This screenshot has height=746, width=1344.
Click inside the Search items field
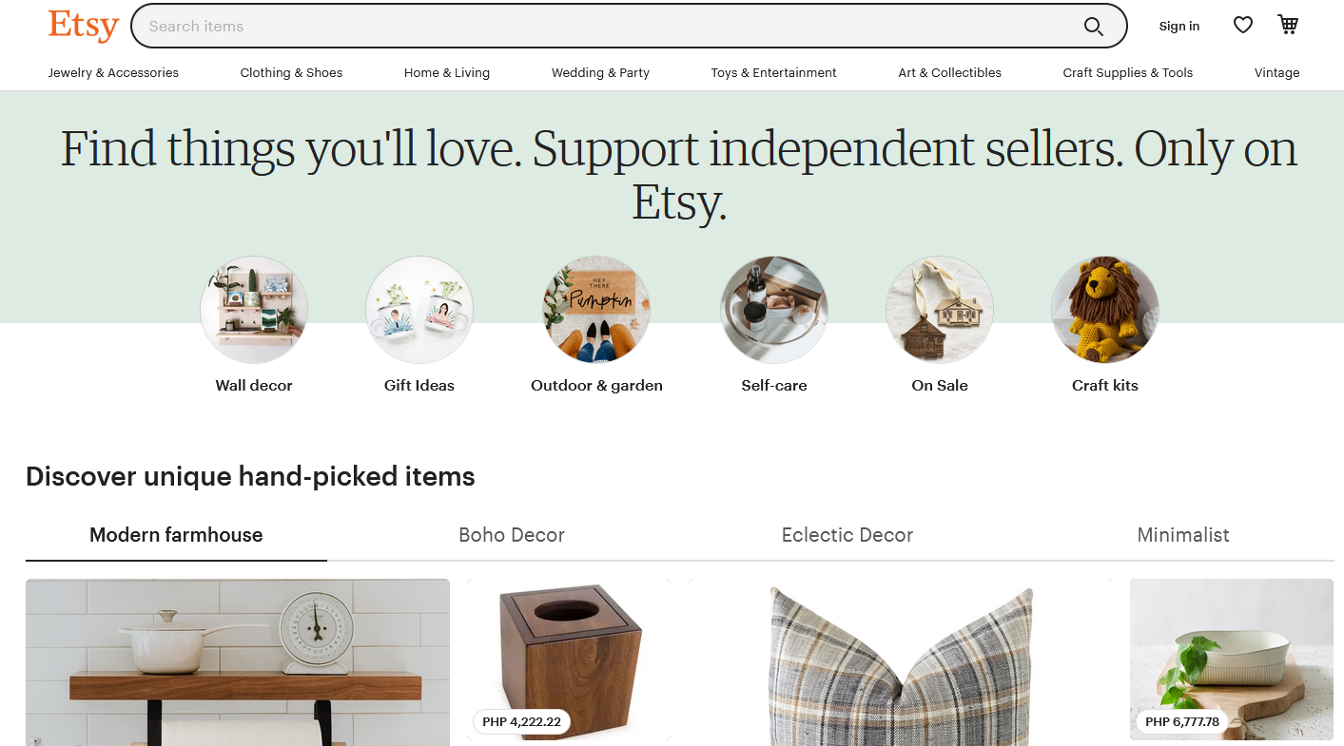coord(571,26)
